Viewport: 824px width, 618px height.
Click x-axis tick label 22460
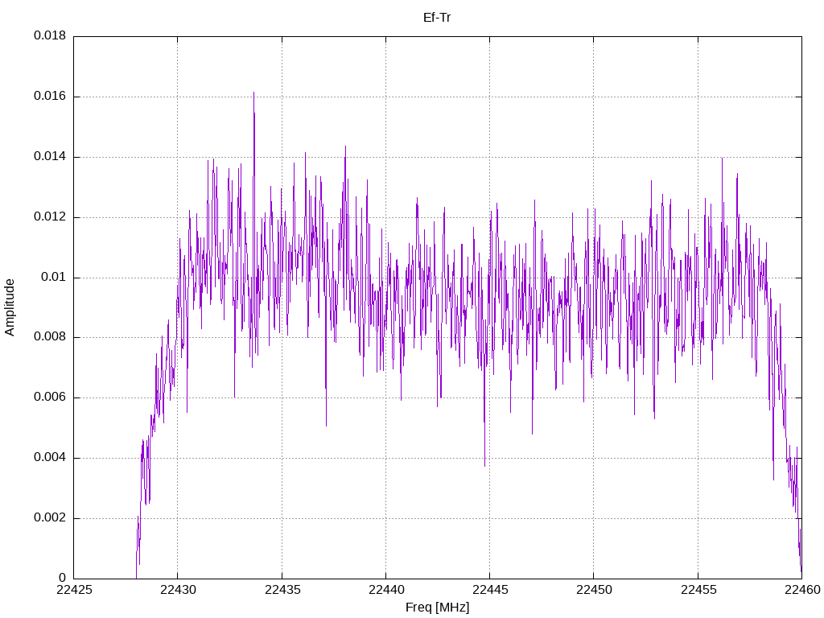[802, 590]
